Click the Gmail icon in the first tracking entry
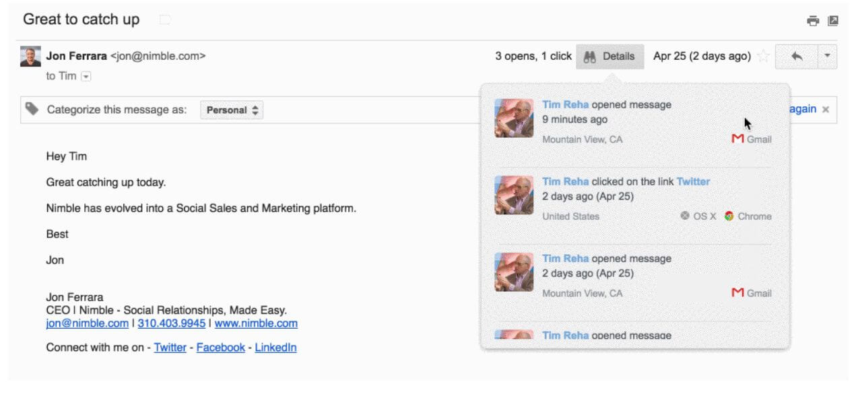 click(738, 139)
